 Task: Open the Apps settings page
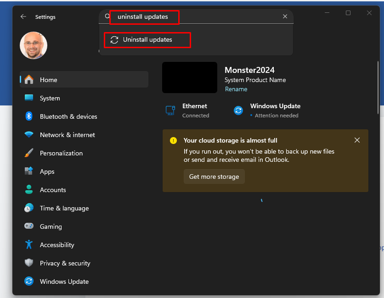click(x=84, y=171)
